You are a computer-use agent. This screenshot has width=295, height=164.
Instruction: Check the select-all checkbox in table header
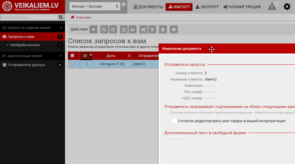coord(72,56)
